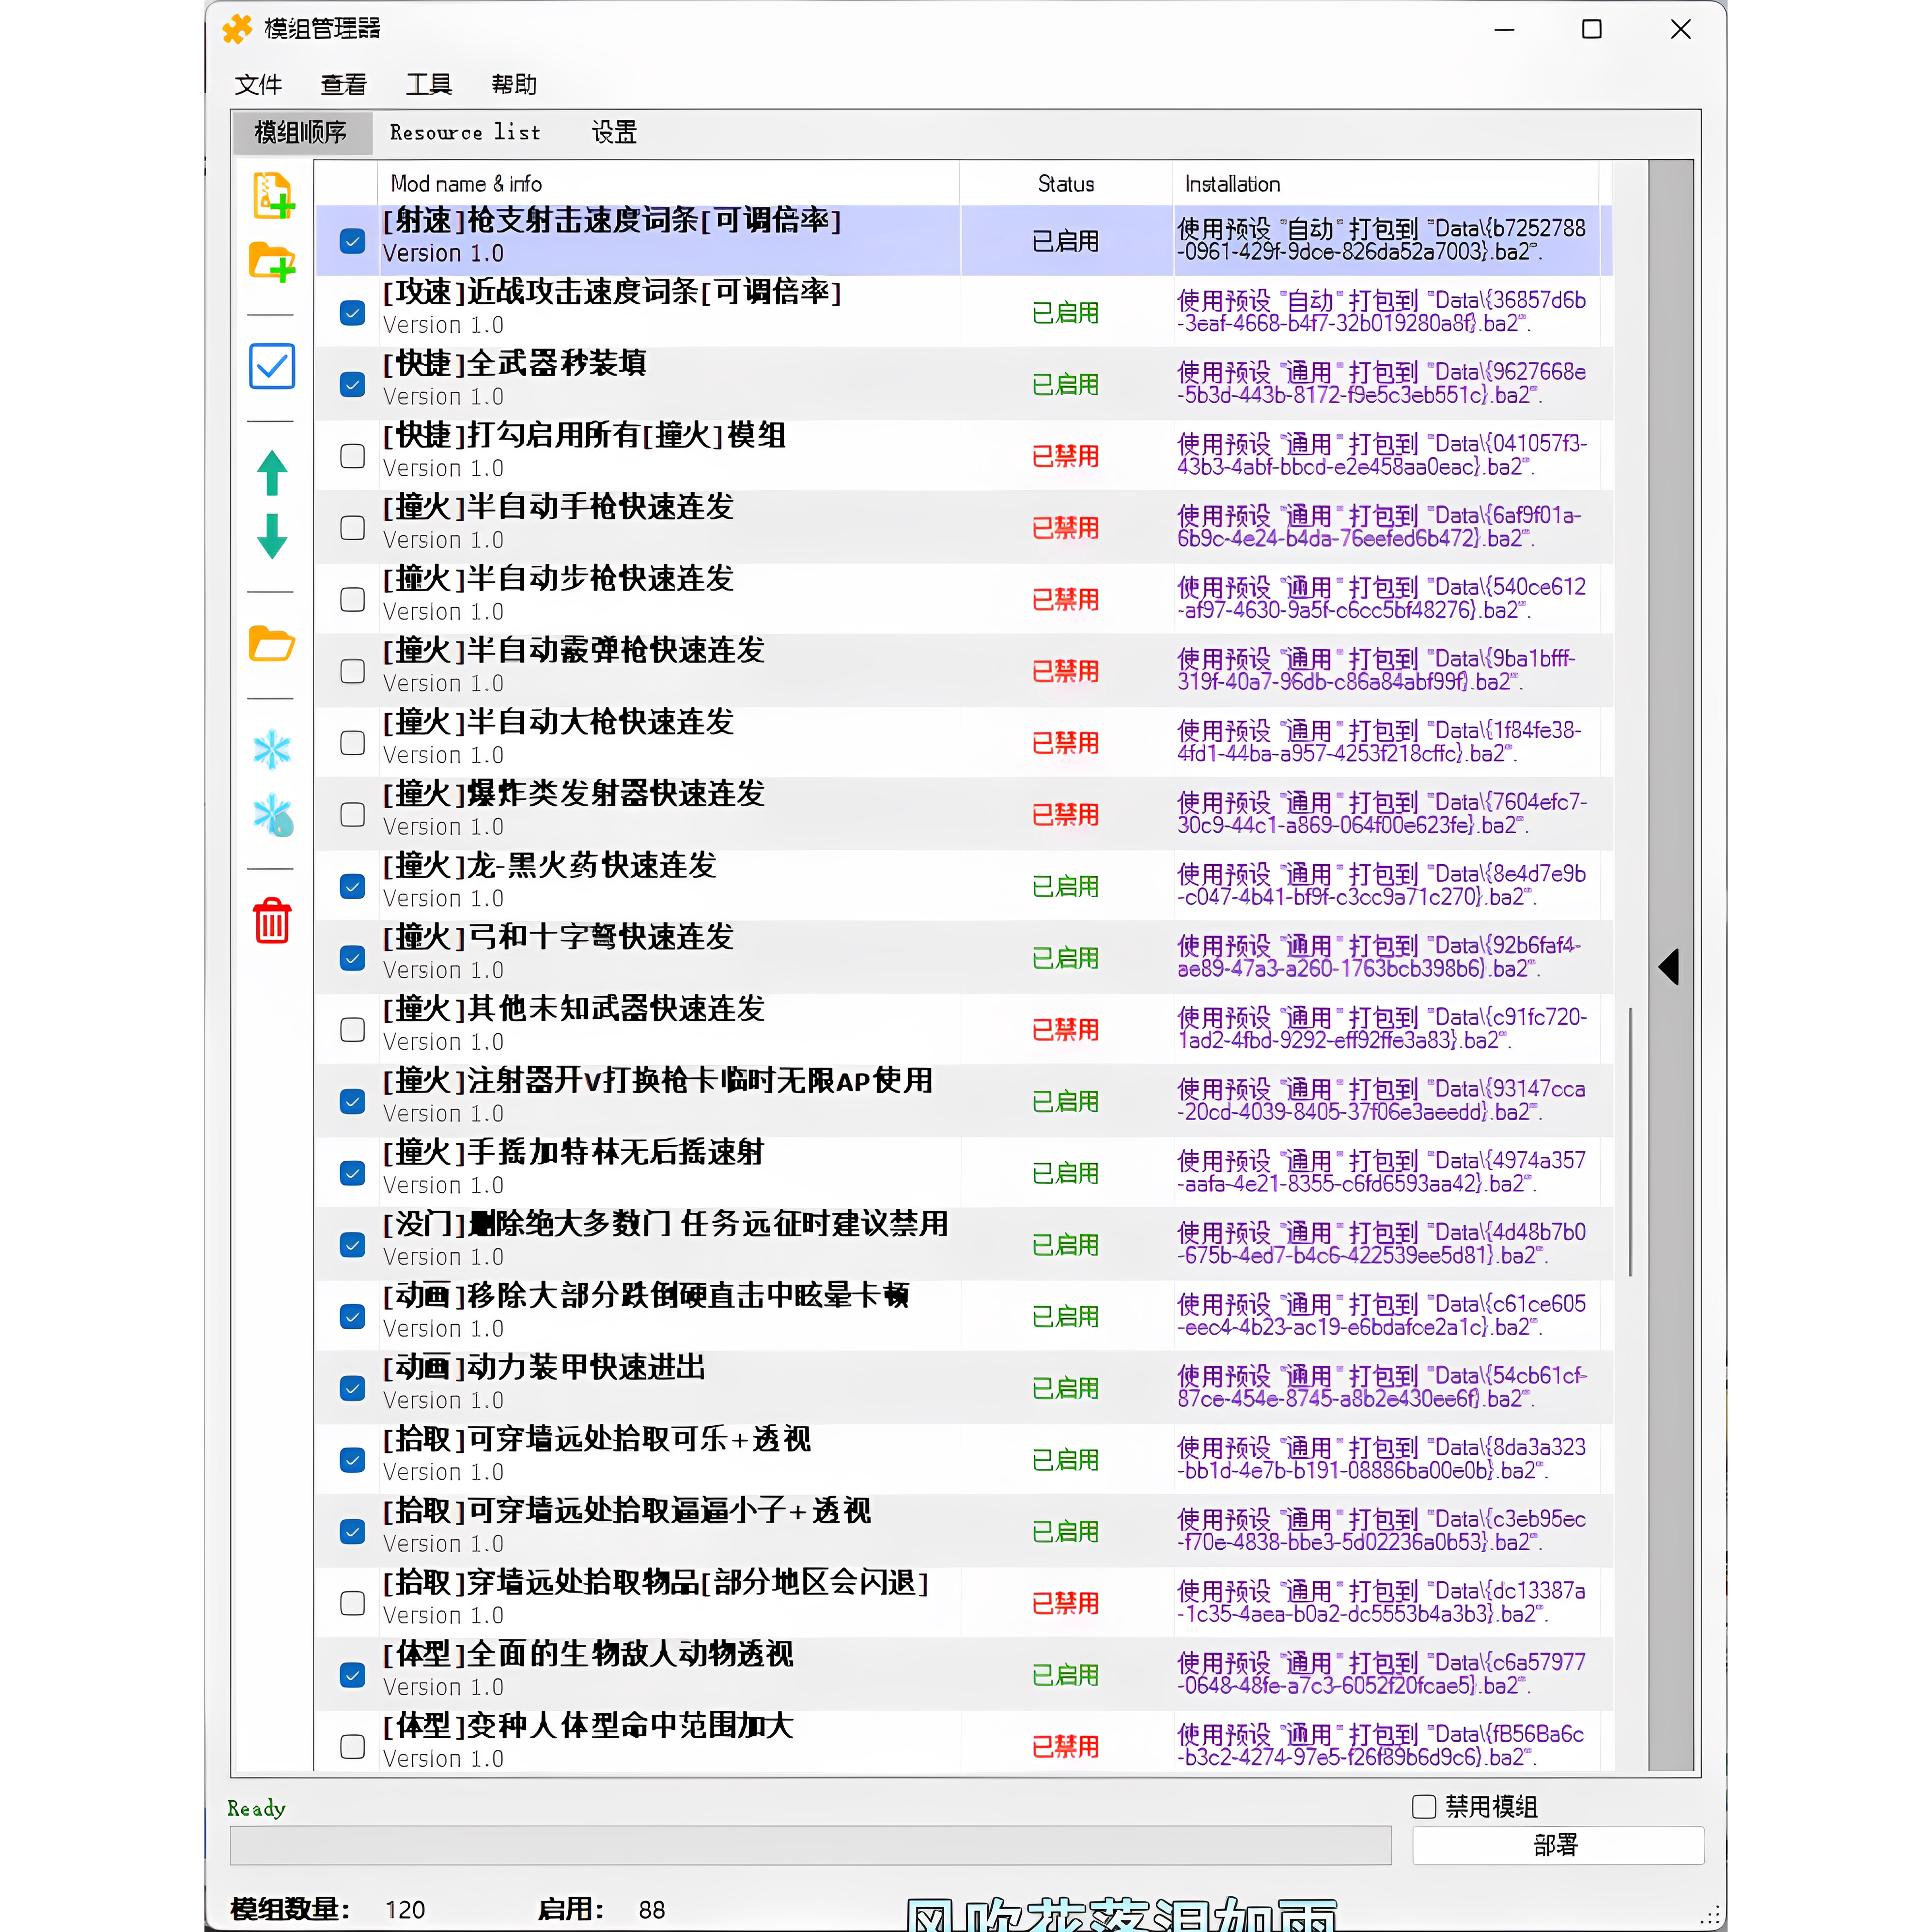Open mod folder with orange folder icon
This screenshot has width=1932, height=1932.
tap(272, 644)
